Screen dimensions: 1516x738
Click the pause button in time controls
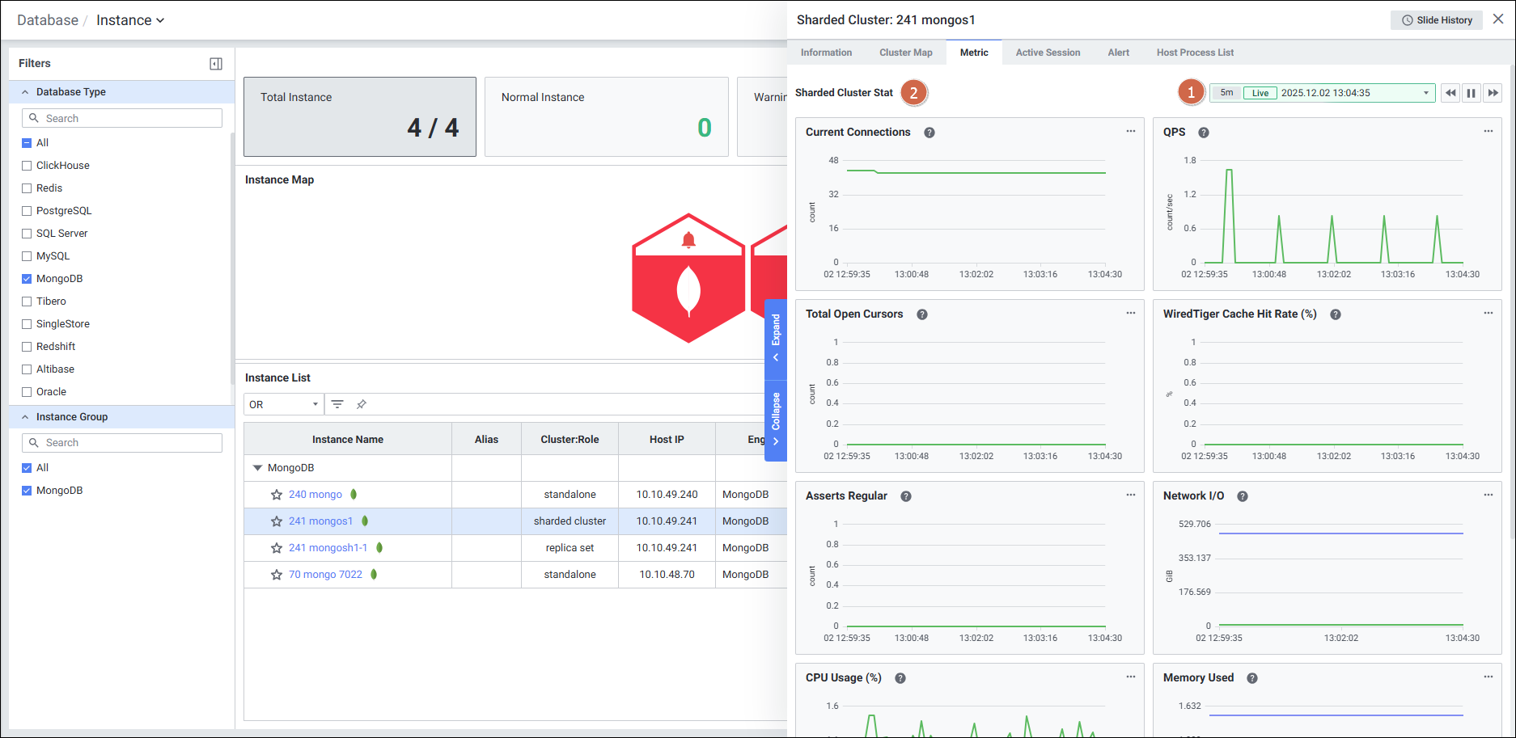click(x=1472, y=93)
